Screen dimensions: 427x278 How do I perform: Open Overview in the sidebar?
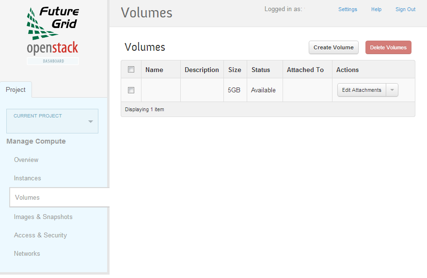[26, 160]
